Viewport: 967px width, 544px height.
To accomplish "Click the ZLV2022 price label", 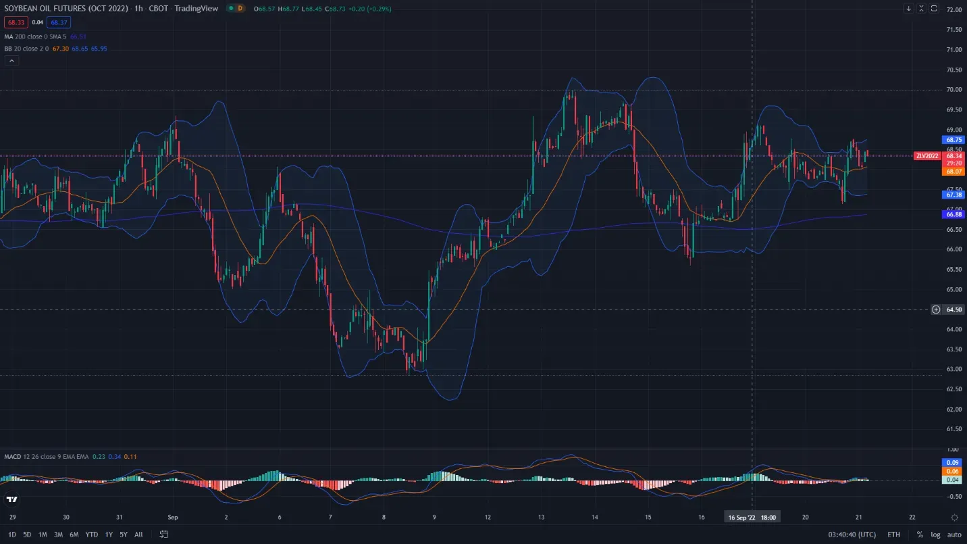I will [x=927, y=156].
